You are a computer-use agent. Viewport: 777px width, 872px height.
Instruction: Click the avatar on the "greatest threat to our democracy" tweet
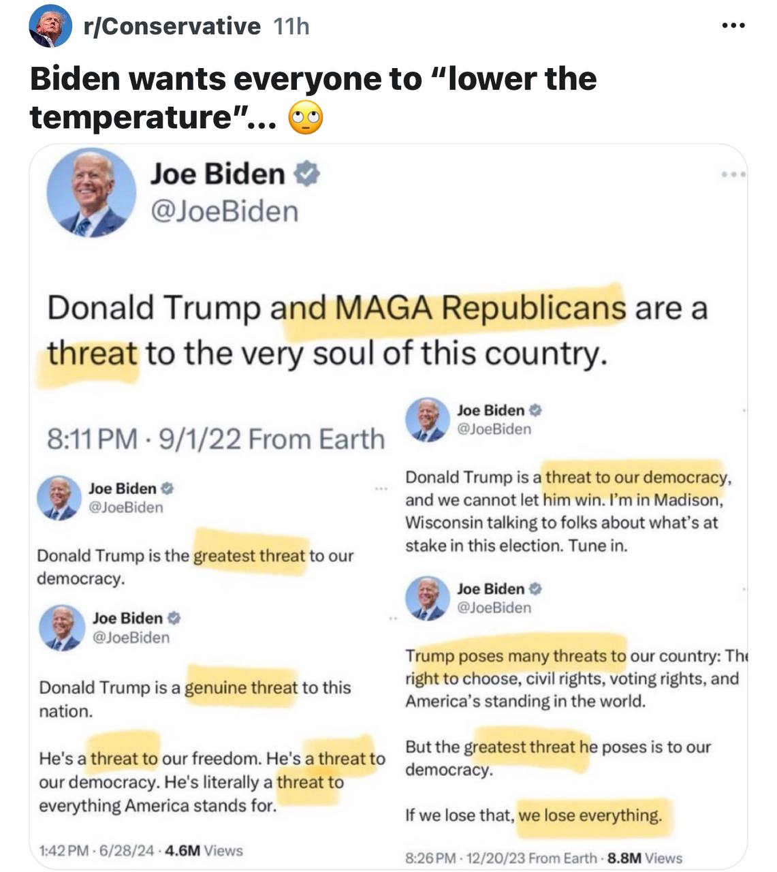coord(59,498)
